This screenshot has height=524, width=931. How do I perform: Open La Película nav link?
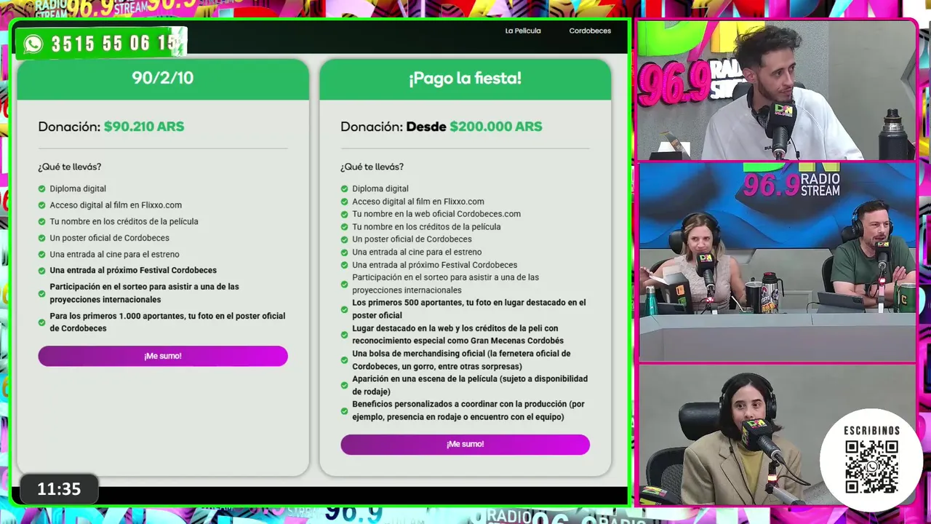pos(523,31)
